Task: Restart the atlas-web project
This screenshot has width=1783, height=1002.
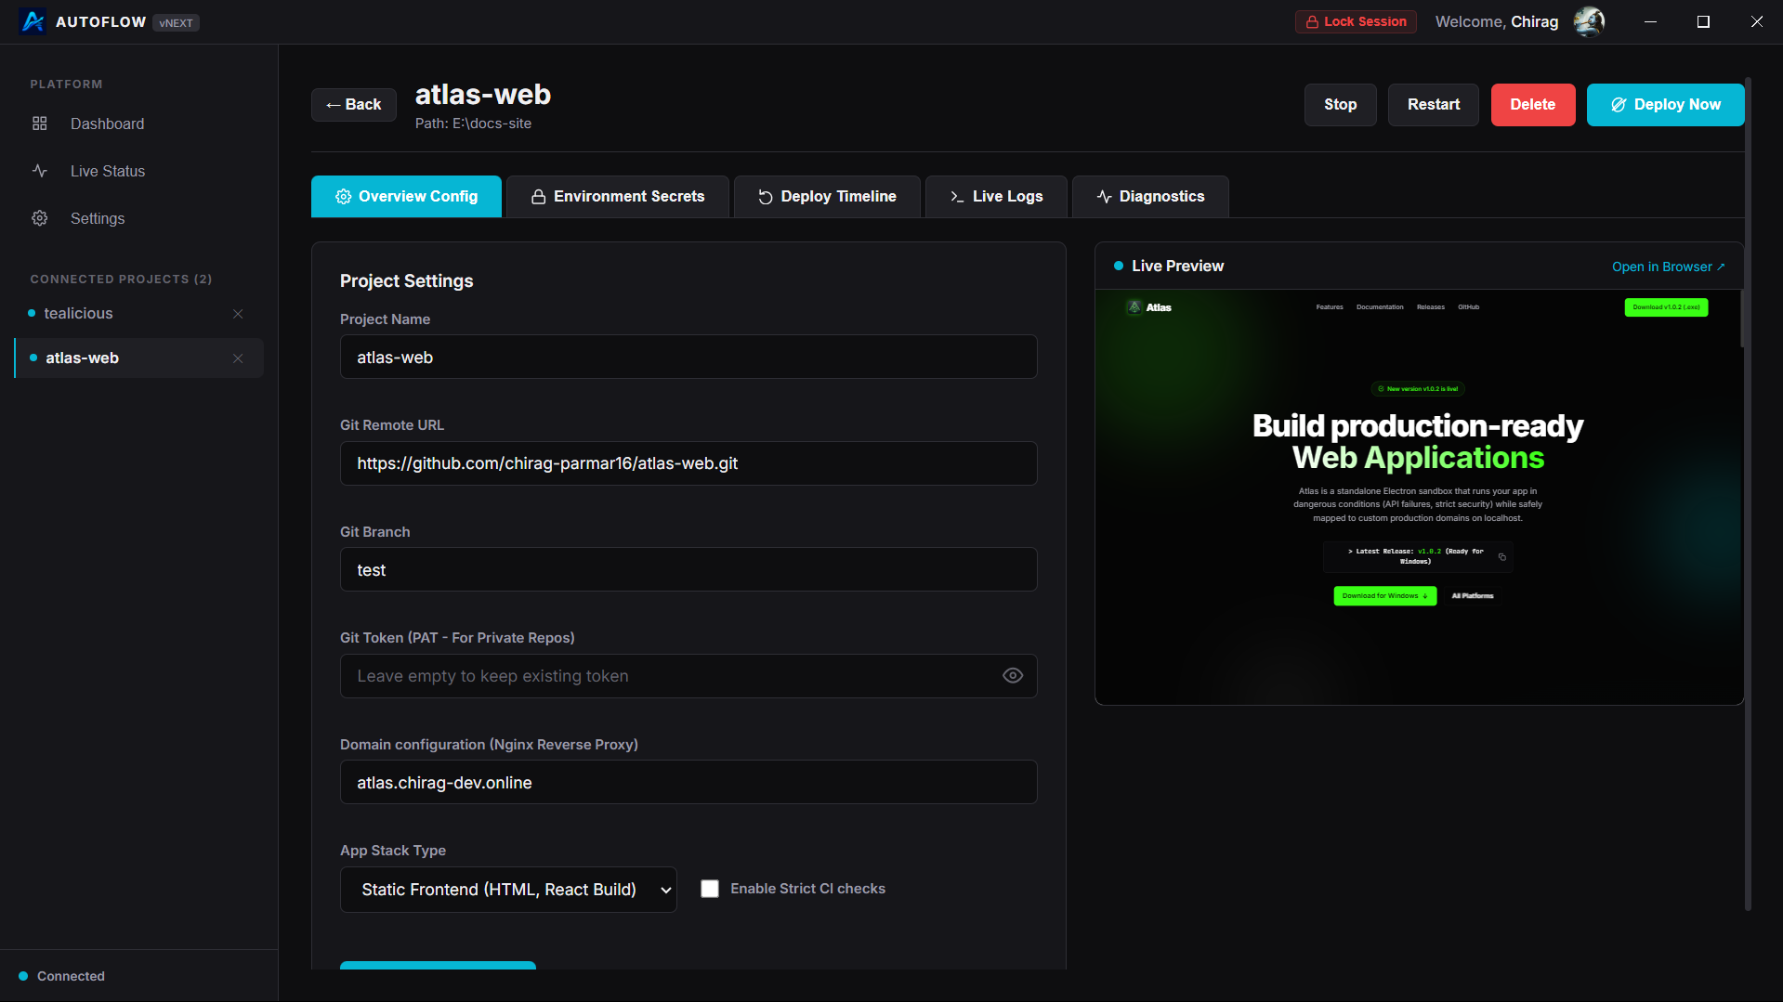Action: [1433, 105]
